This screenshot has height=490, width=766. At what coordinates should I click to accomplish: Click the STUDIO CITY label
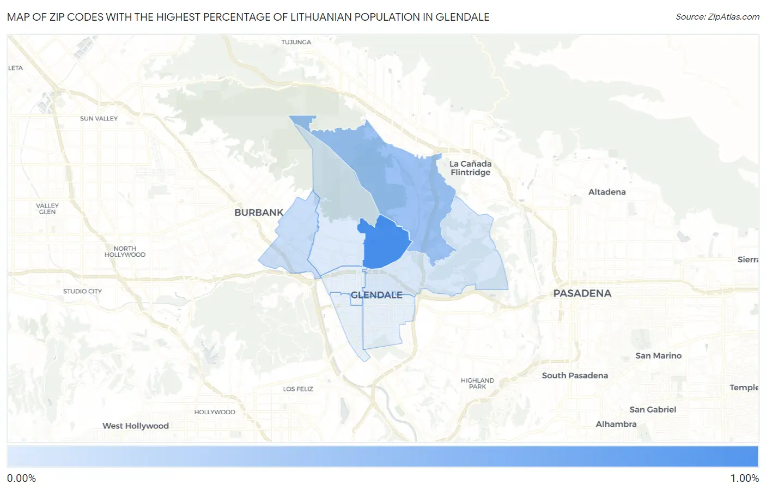[x=82, y=291]
